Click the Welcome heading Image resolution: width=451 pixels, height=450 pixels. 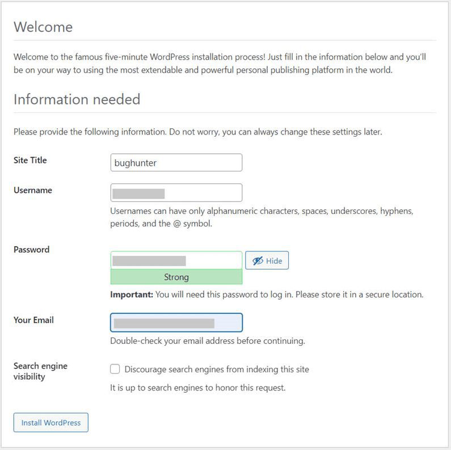tap(43, 27)
